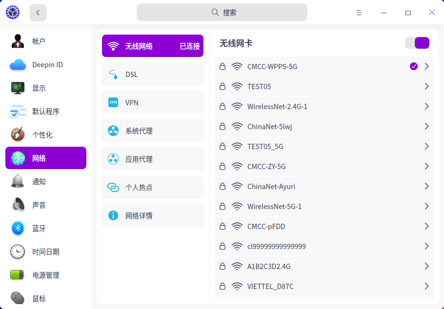The width and height of the screenshot is (444, 309).
Task: Open 通知 bell icon
Action: point(18,181)
